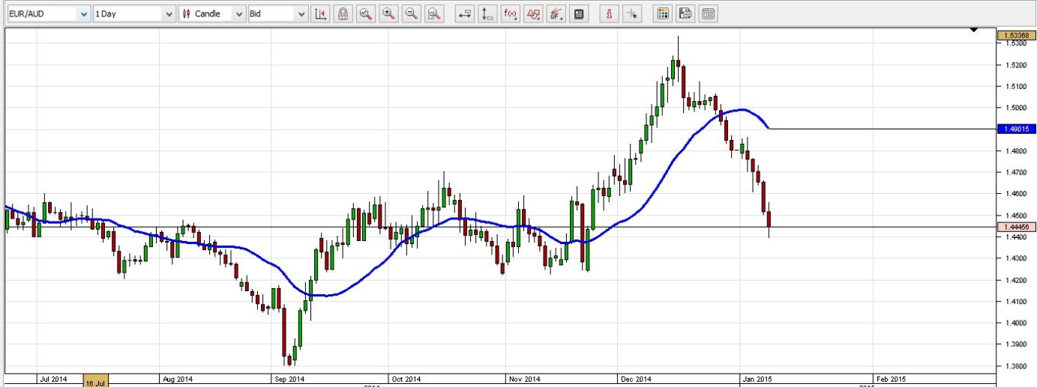Click the vertical double-arrow marker tool
The width and height of the screenshot is (1037, 387).
pyautogui.click(x=487, y=13)
